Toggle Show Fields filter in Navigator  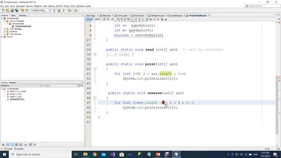pos(7,144)
